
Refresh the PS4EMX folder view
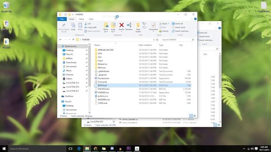coord(157,40)
